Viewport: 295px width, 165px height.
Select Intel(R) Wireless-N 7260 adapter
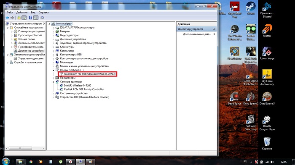pyautogui.click(x=78, y=86)
